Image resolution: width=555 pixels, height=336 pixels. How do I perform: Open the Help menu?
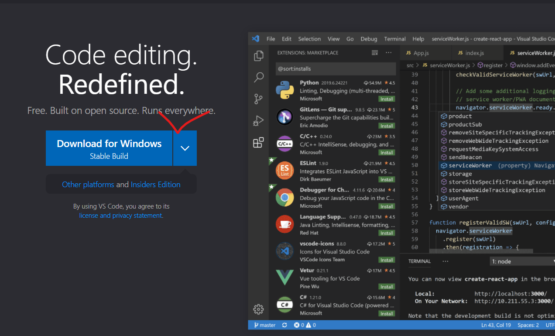(418, 39)
